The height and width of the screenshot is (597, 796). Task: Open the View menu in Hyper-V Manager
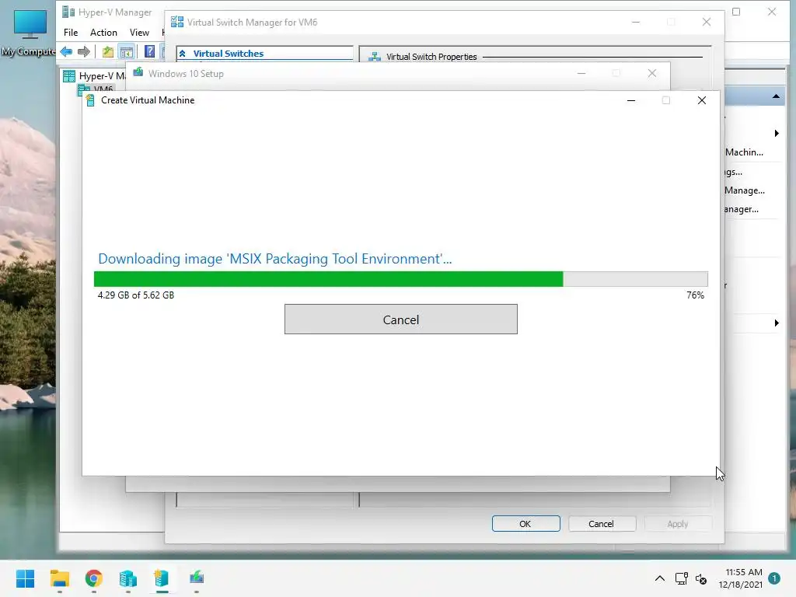[x=139, y=33]
